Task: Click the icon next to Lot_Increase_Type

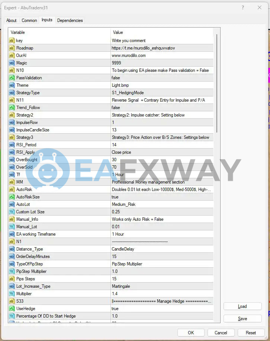Action: [x=12, y=286]
